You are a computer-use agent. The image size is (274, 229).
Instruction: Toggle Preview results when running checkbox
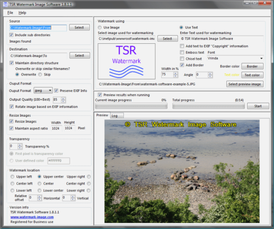click(100, 95)
